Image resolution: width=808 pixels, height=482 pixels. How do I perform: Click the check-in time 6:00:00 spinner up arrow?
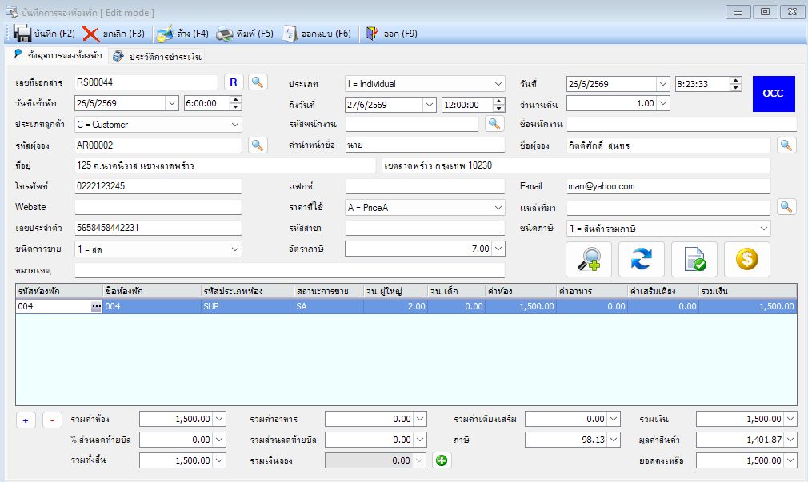pyautogui.click(x=235, y=100)
